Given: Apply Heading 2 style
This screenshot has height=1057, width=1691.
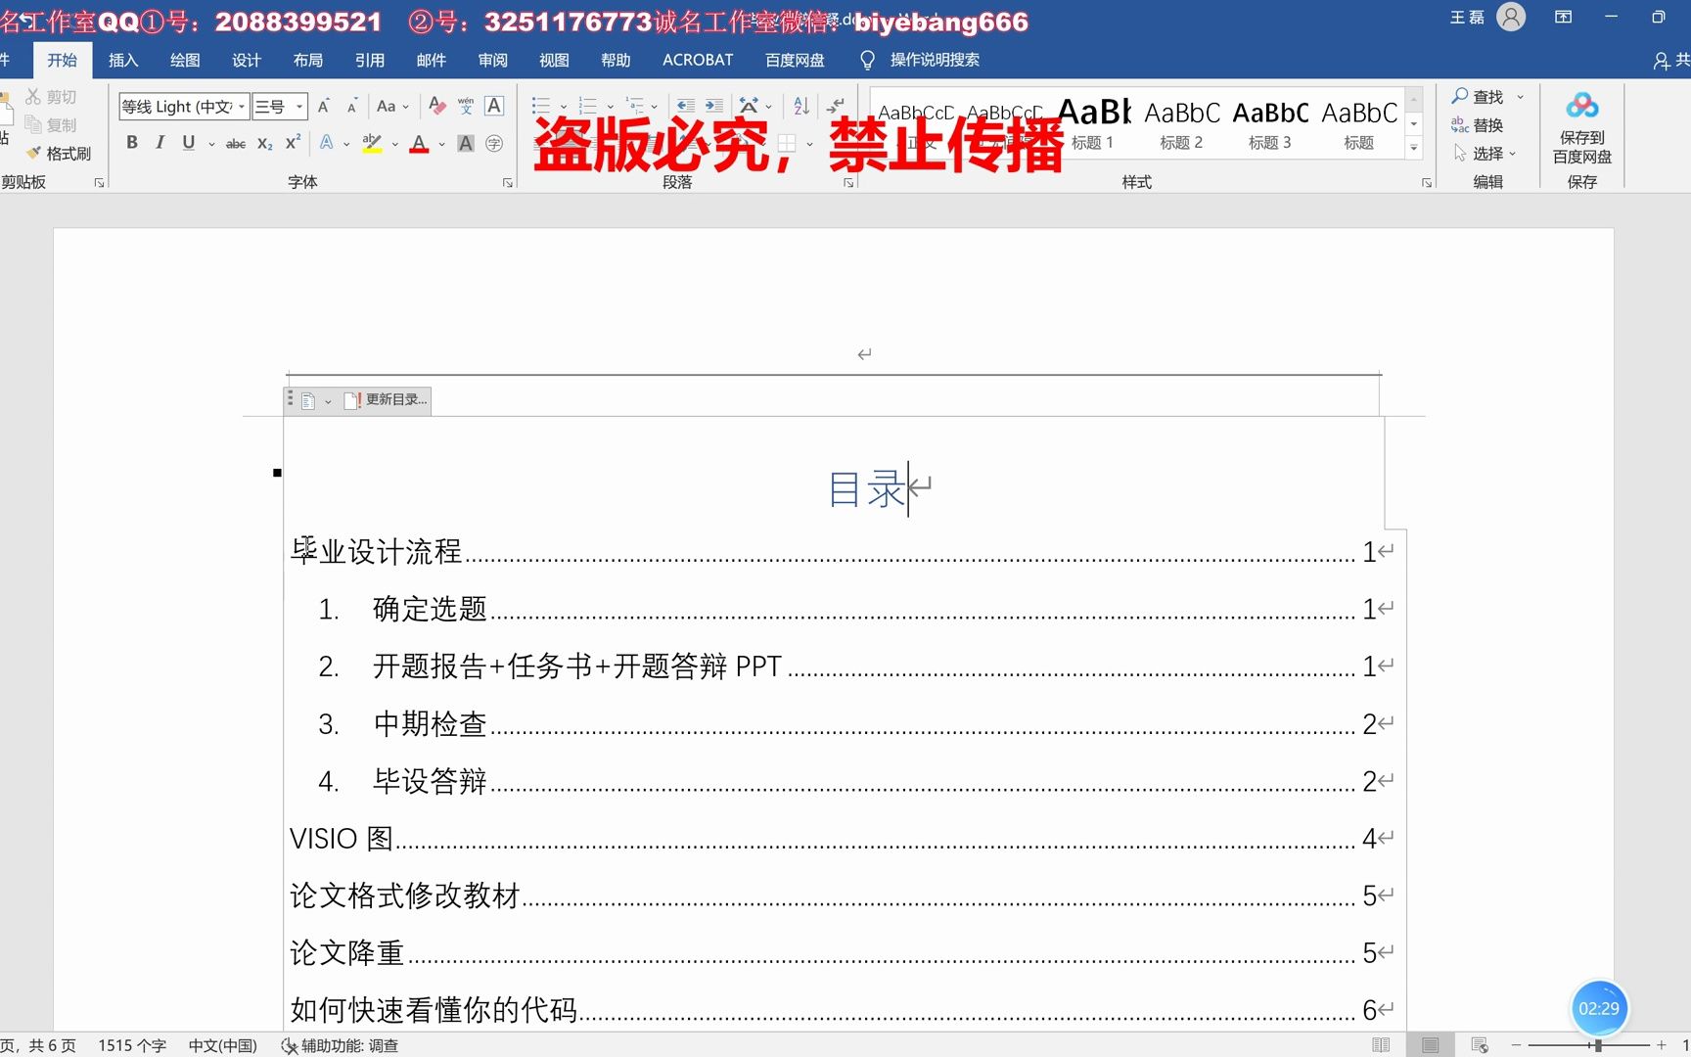Looking at the screenshot, I should coord(1182,124).
